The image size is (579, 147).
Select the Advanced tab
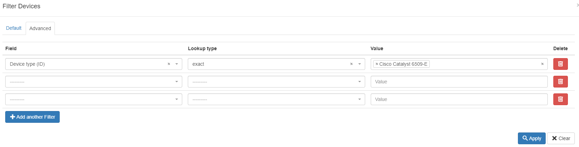coord(40,28)
